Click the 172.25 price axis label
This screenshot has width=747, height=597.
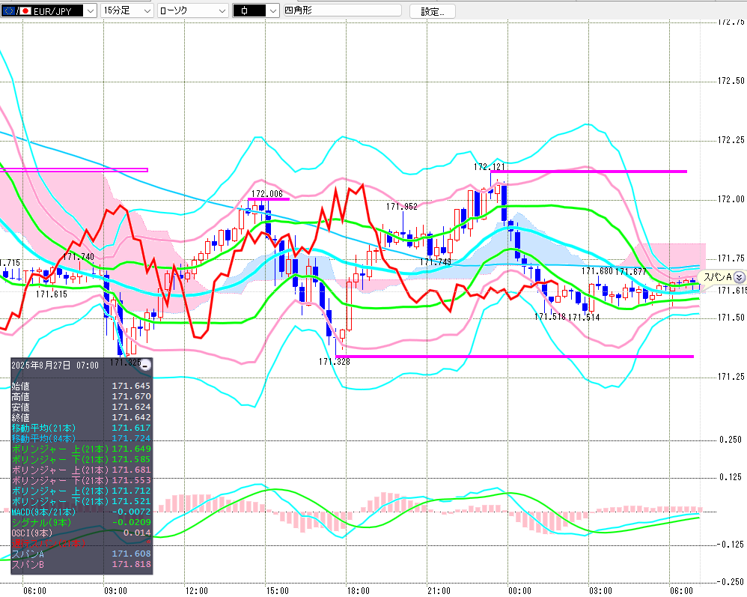pyautogui.click(x=731, y=140)
